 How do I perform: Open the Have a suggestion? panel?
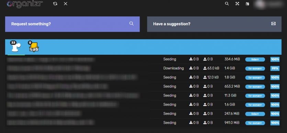(214, 24)
